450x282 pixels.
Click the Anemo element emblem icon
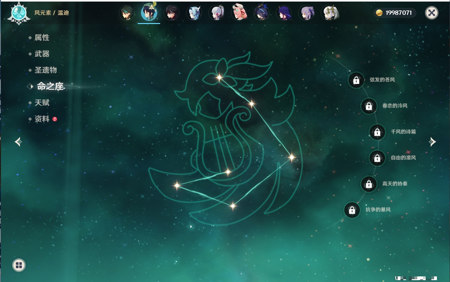(x=19, y=13)
